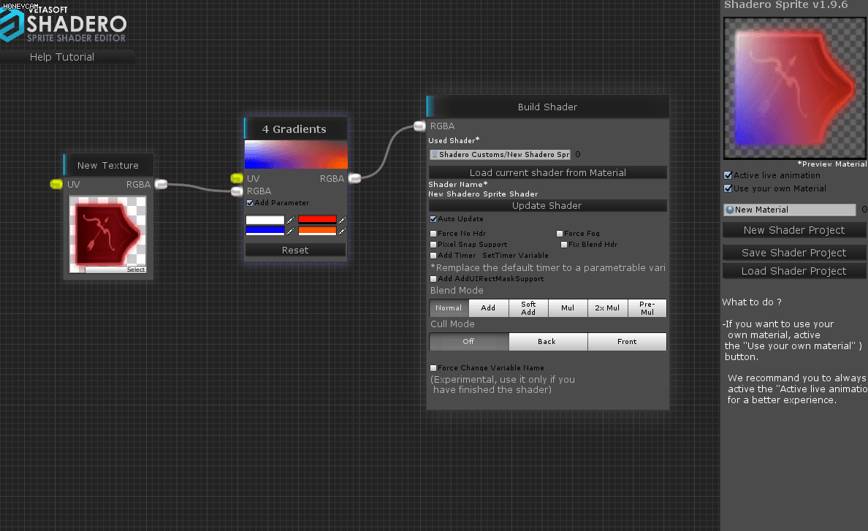Screen dimensions: 868x531
Task: Click the red gradient color swatch
Action: pyautogui.click(x=317, y=220)
